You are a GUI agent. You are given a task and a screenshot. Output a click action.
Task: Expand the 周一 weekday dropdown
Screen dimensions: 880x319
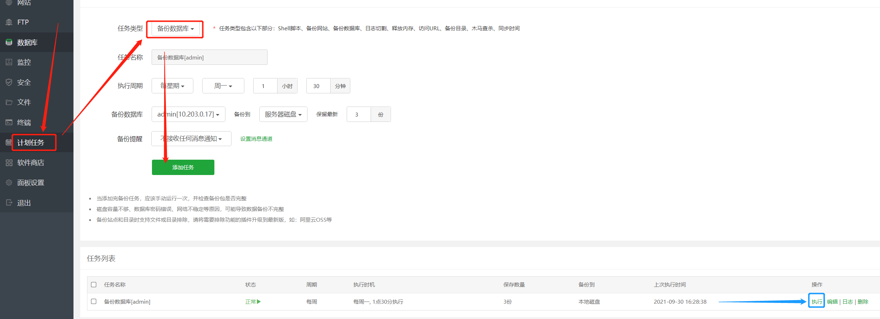pos(223,86)
